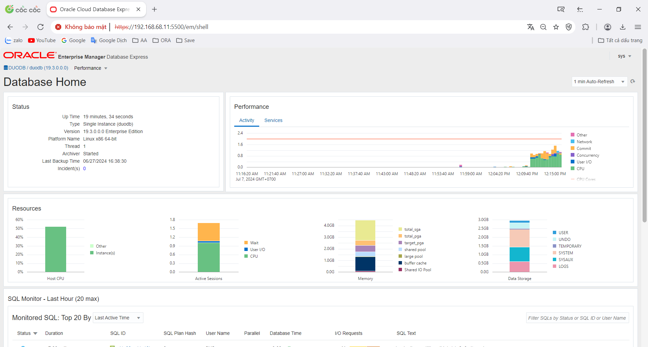Image resolution: width=648 pixels, height=347 pixels.
Task: Click the buffer cache legend swatch
Action: pos(400,263)
